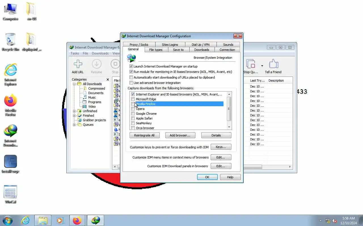This screenshot has height=226, width=363.
Task: Click Add URL icon in IDM toolbar
Action: tap(78, 64)
